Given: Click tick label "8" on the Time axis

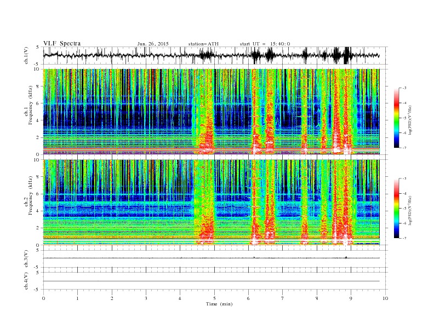Looking at the screenshot, I should click(x=317, y=298).
